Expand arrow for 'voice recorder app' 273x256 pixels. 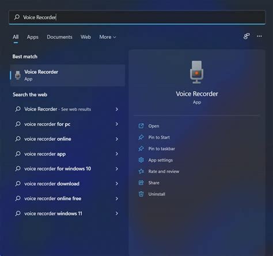pos(117,154)
